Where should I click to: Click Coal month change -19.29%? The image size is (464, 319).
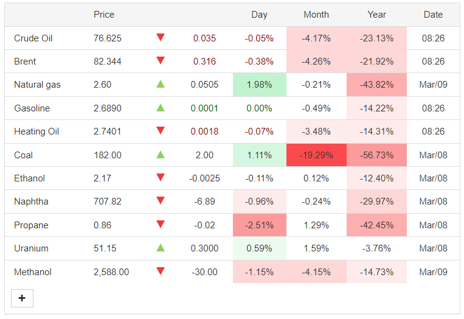pyautogui.click(x=316, y=155)
